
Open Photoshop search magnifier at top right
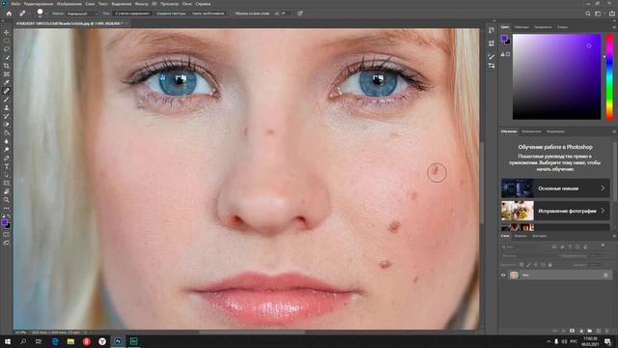(588, 14)
